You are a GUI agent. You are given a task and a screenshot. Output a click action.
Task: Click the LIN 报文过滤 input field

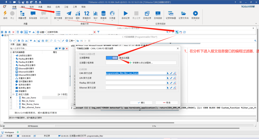pyautogui.click(x=136, y=78)
